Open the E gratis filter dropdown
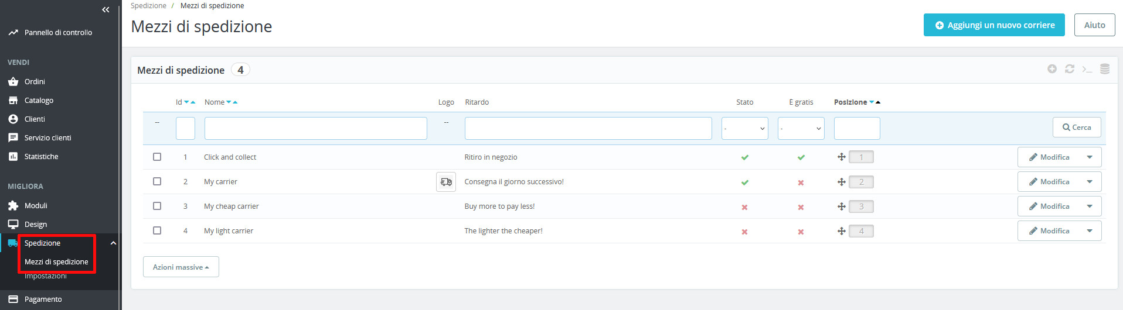The width and height of the screenshot is (1123, 310). point(801,129)
